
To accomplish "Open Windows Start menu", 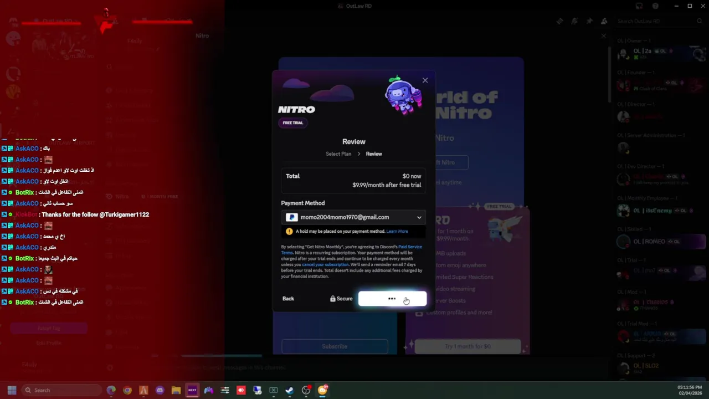I will click(12, 390).
